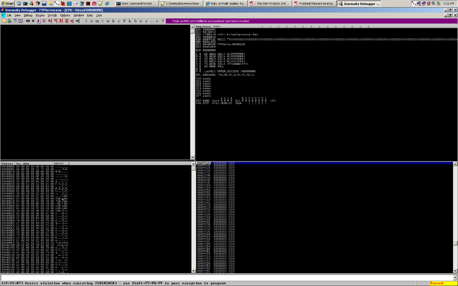The image size is (458, 286).
Task: Expand the command bar history dropdown arrow
Action: coord(455,278)
